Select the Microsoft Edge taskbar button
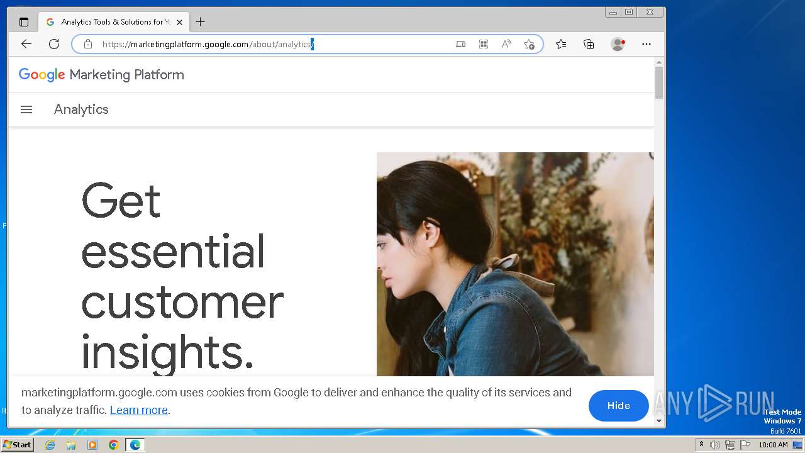The height and width of the screenshot is (453, 805). [135, 445]
